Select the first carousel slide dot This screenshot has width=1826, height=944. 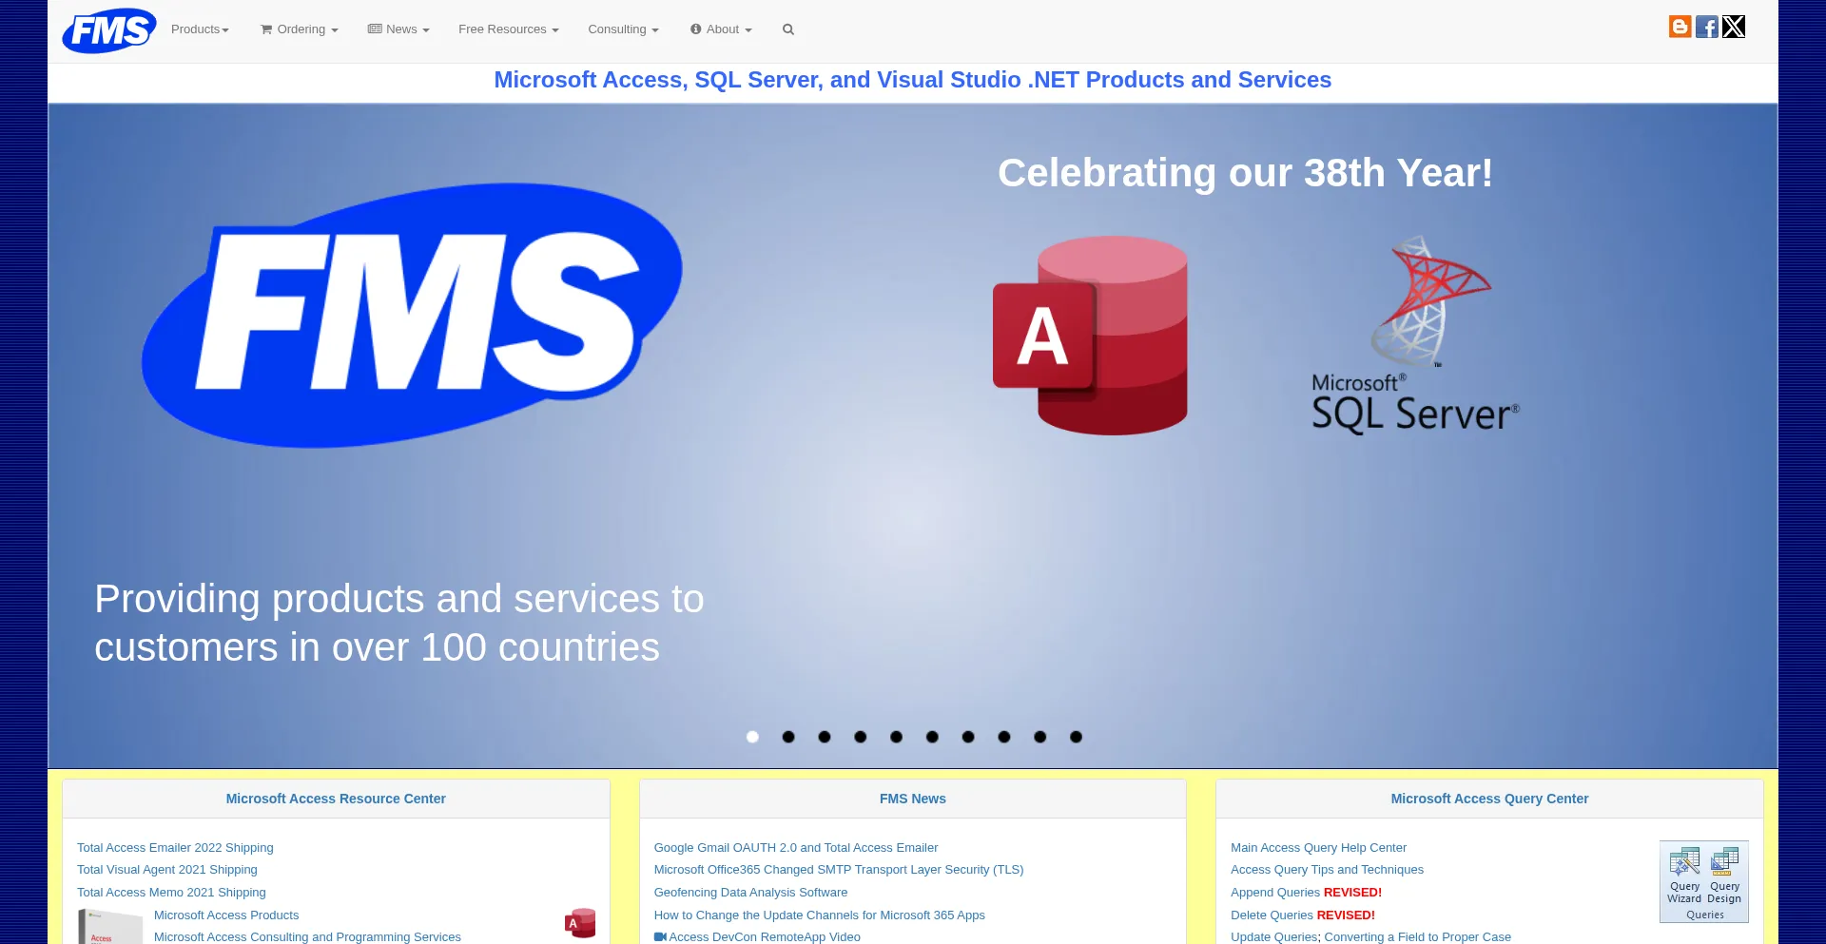coord(752,737)
